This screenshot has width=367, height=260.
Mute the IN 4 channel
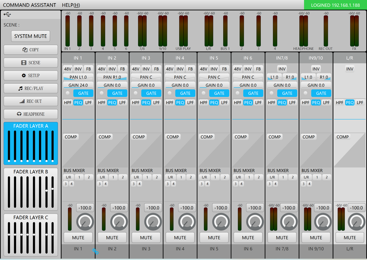(x=180, y=237)
